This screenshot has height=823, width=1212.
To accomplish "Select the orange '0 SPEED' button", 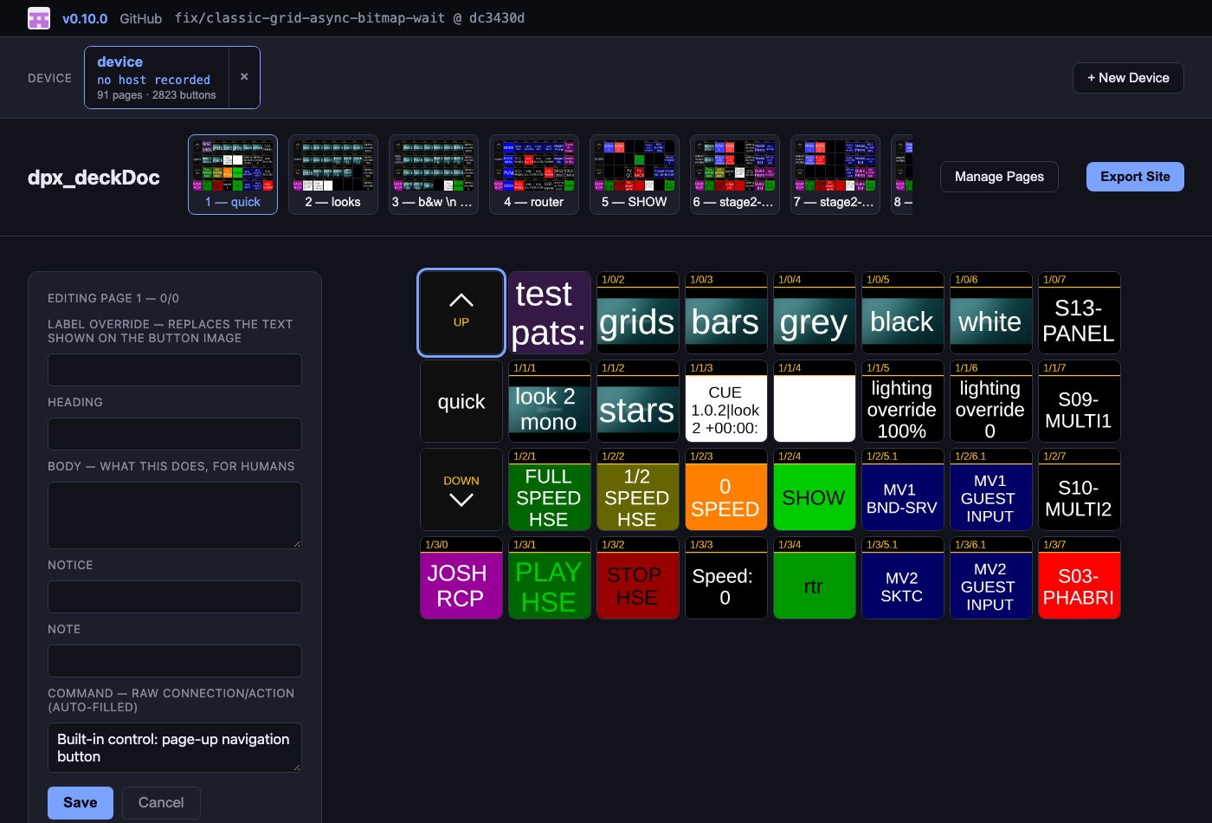I will tap(725, 489).
